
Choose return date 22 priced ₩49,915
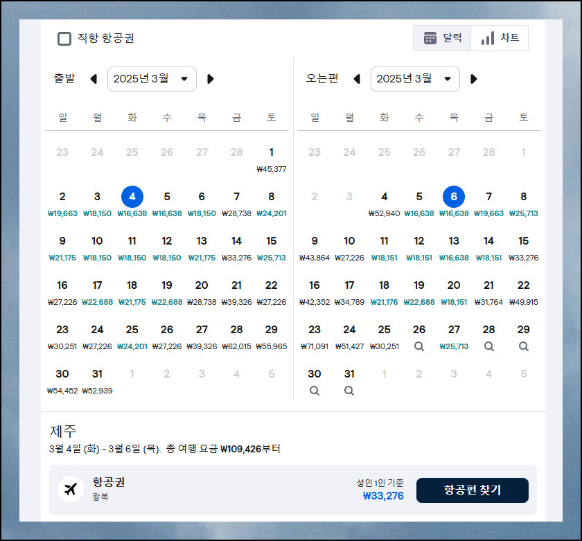[x=524, y=292]
